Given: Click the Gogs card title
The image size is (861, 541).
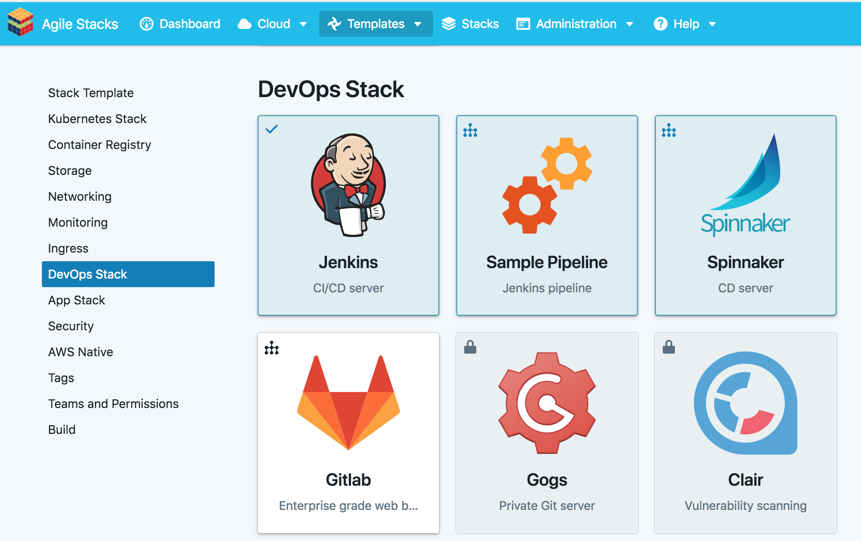Looking at the screenshot, I should coord(547,480).
